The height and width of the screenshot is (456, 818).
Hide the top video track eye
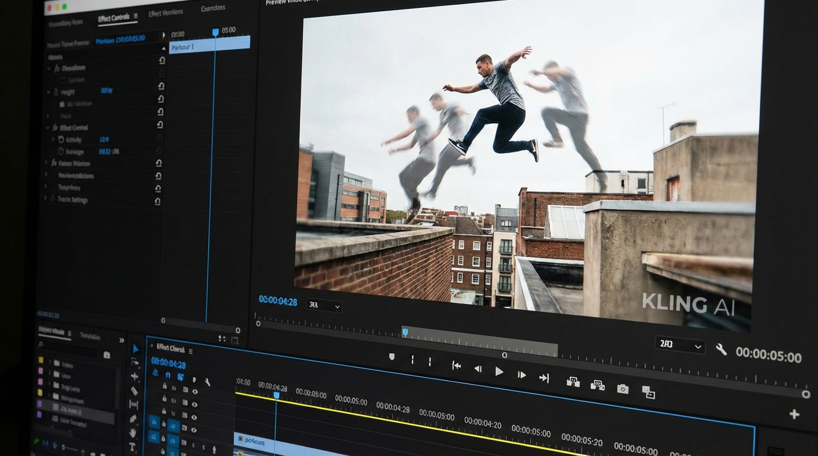coord(195,391)
